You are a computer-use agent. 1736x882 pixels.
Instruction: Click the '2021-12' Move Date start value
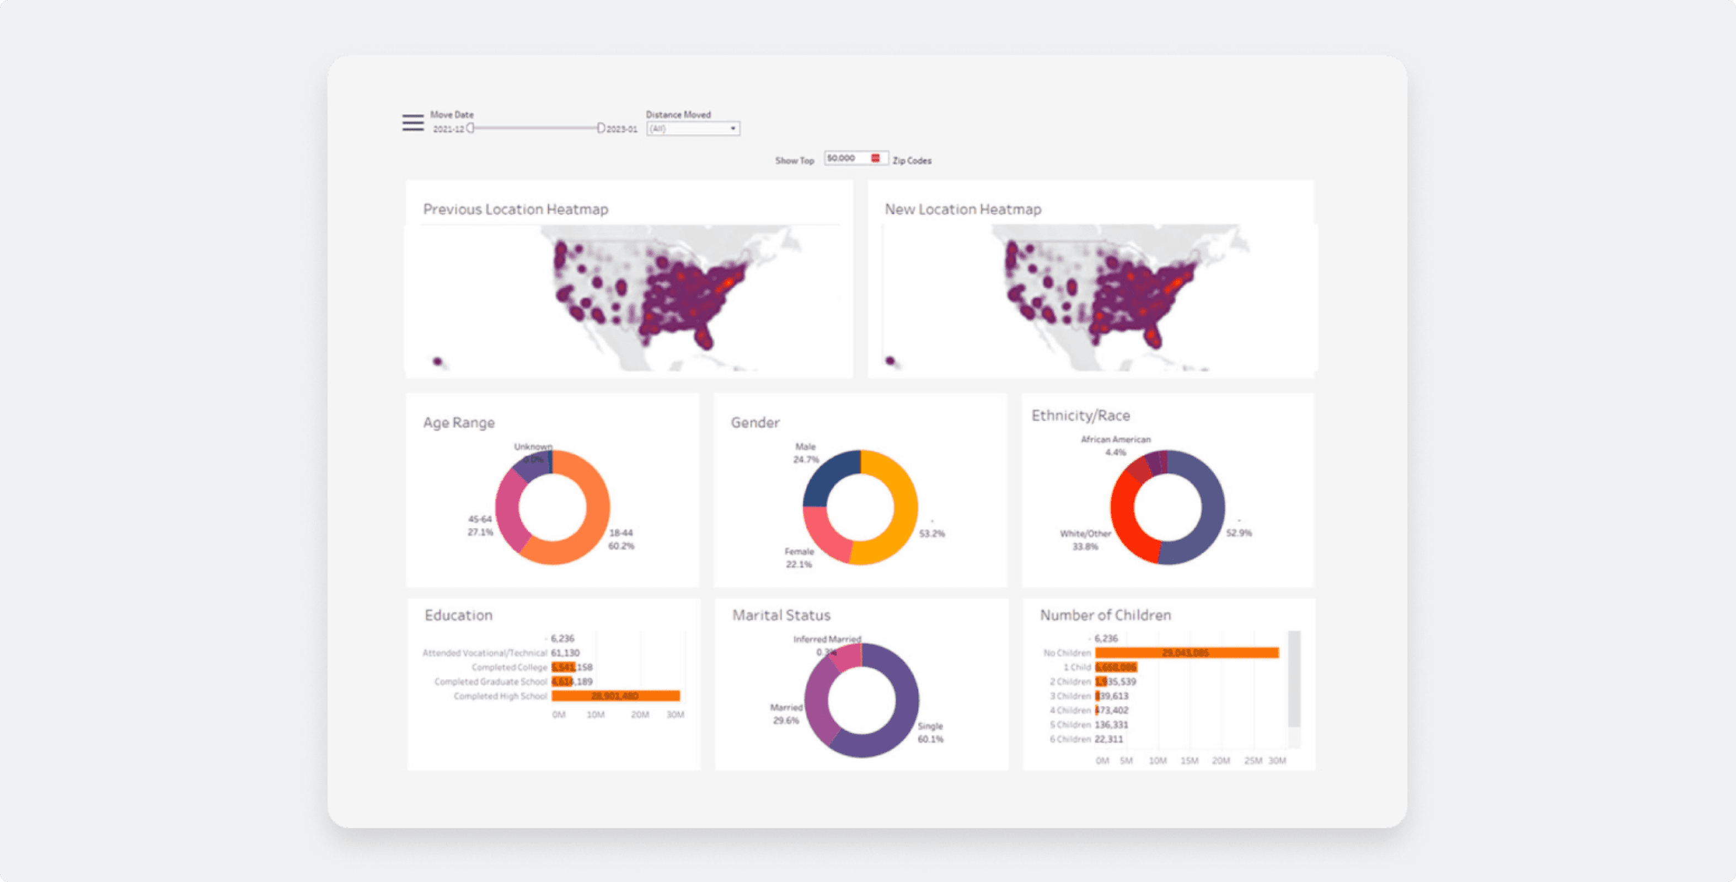(448, 128)
